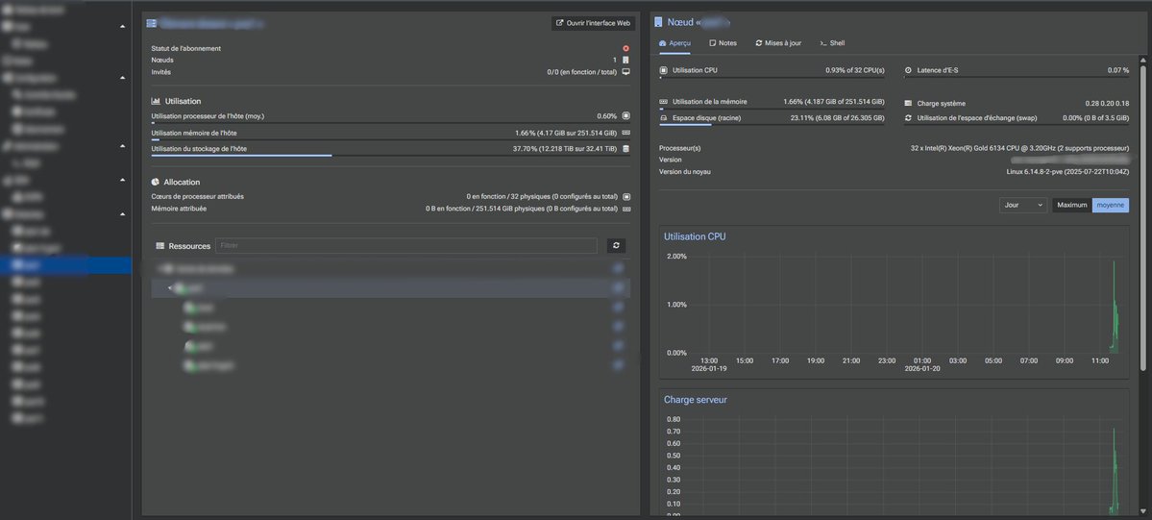Click the 'Processeur(s)' label
Image resolution: width=1152 pixels, height=520 pixels.
coord(680,148)
